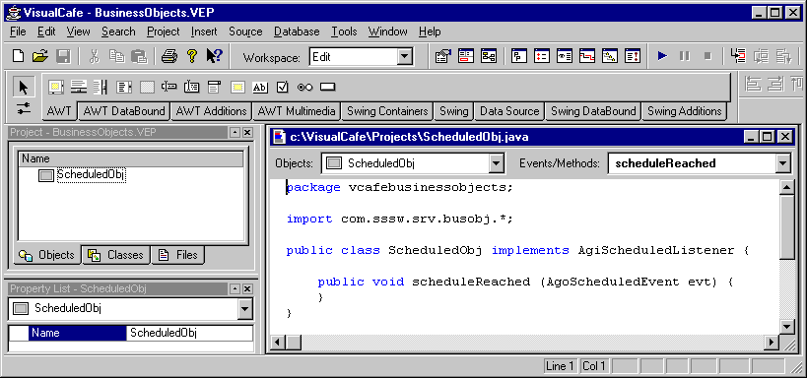Image resolution: width=807 pixels, height=378 pixels.
Task: Switch to the Swing Containers palette tab
Action: 387,111
